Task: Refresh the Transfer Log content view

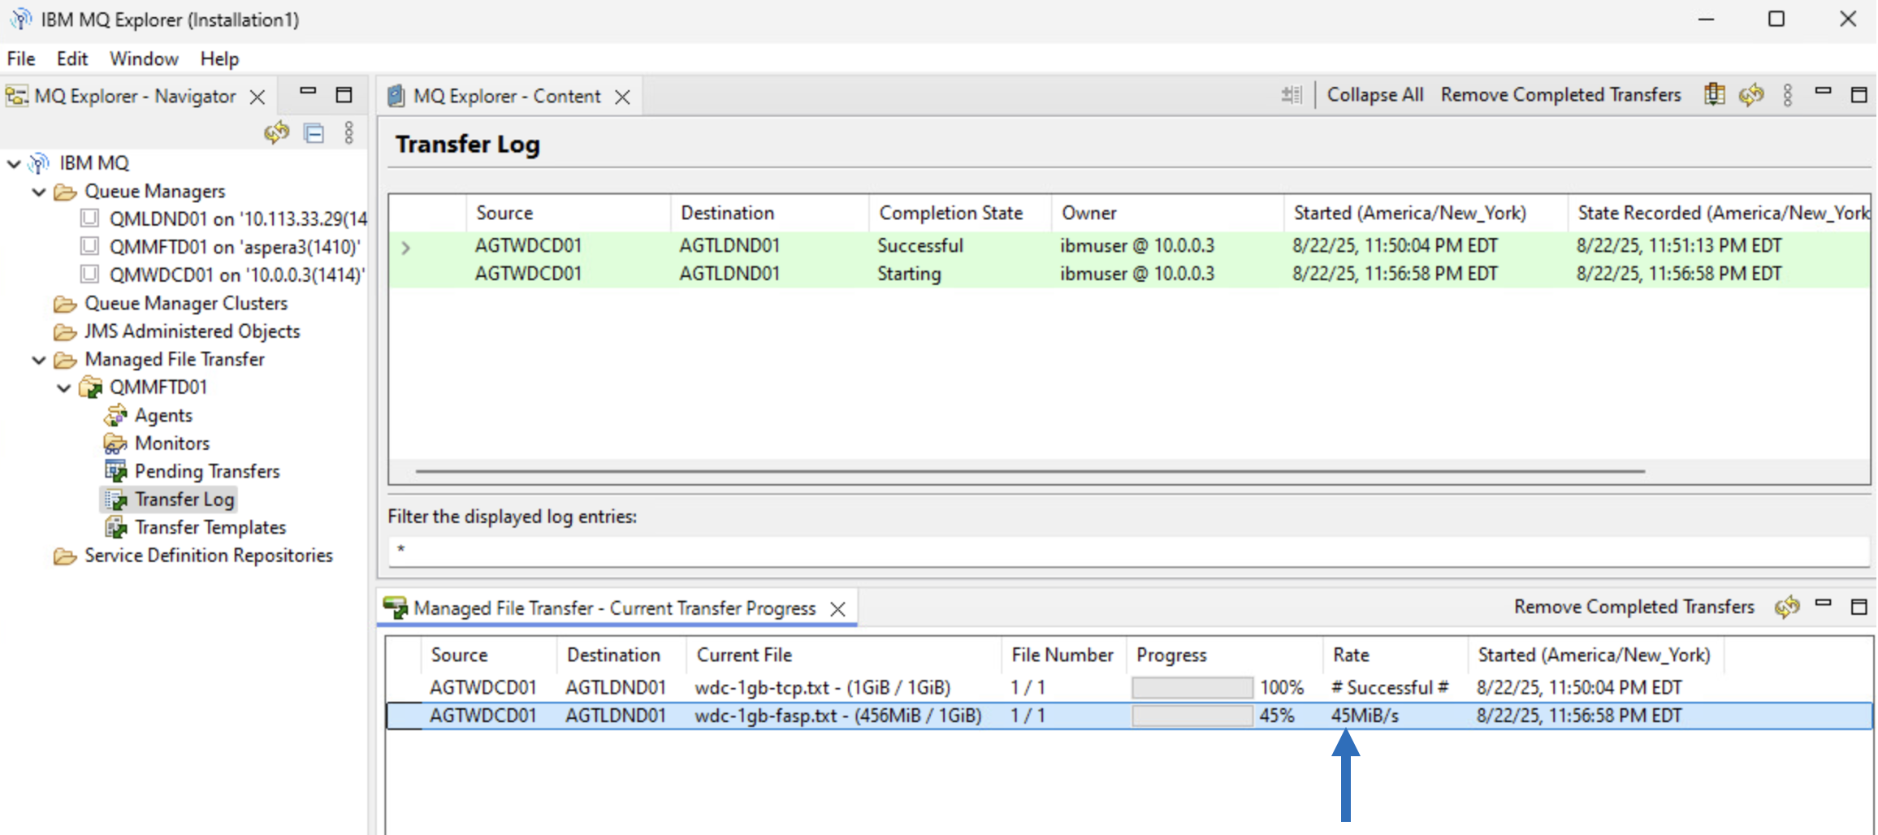Action: point(1751,95)
